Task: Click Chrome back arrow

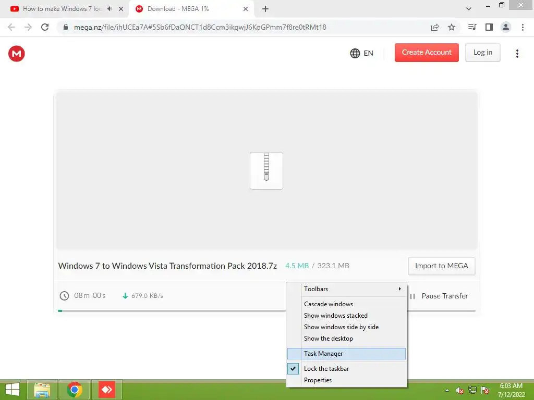Action: (x=11, y=27)
